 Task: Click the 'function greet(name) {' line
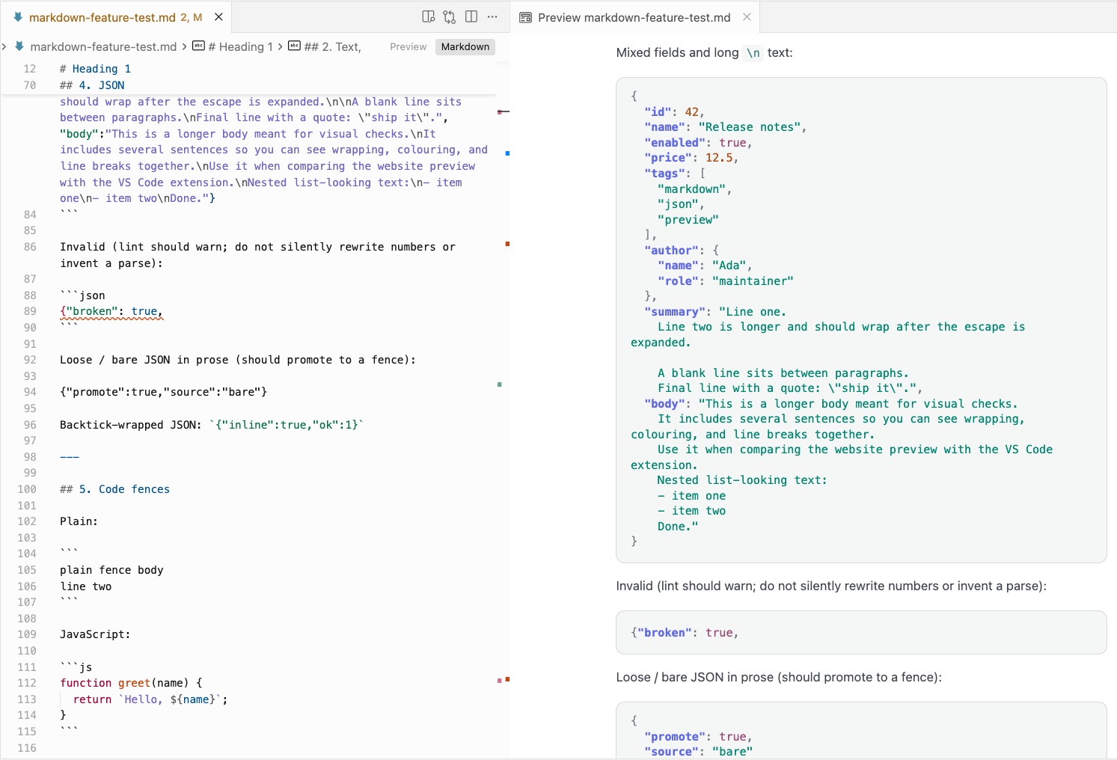pyautogui.click(x=131, y=683)
